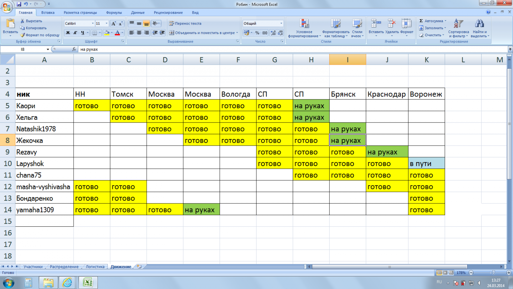Viewport: 513px width, 289px height.
Task: Open the Автосумма dropdown arrow
Action: click(x=446, y=21)
